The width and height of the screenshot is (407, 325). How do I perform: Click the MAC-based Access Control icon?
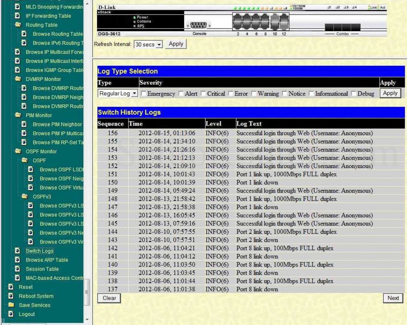tap(18, 278)
